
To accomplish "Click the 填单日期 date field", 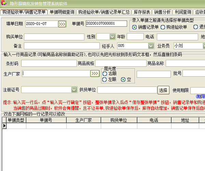I will [42, 24].
